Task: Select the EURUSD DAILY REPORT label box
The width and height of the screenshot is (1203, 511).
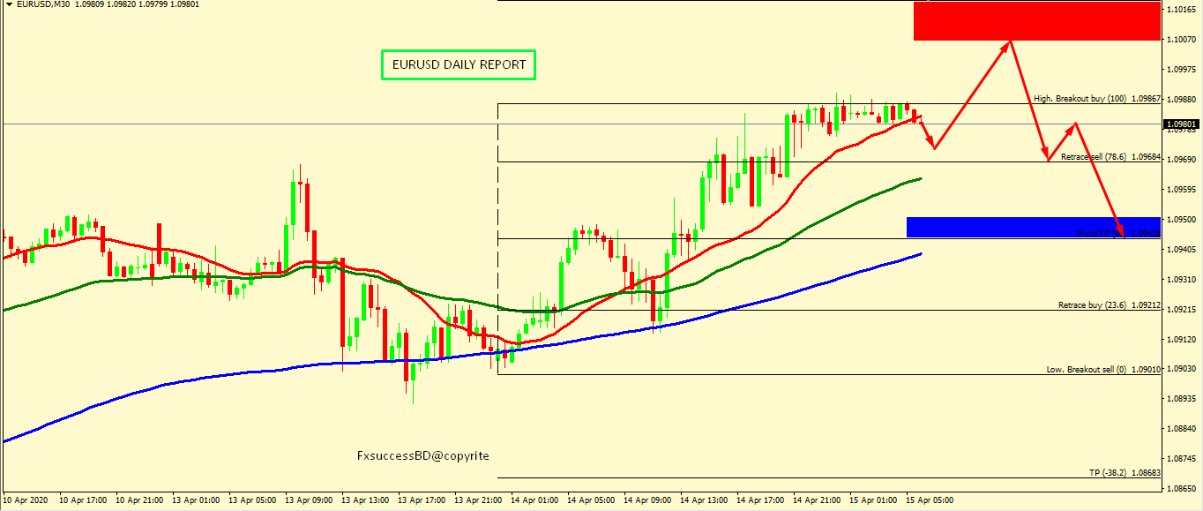Action: [458, 64]
